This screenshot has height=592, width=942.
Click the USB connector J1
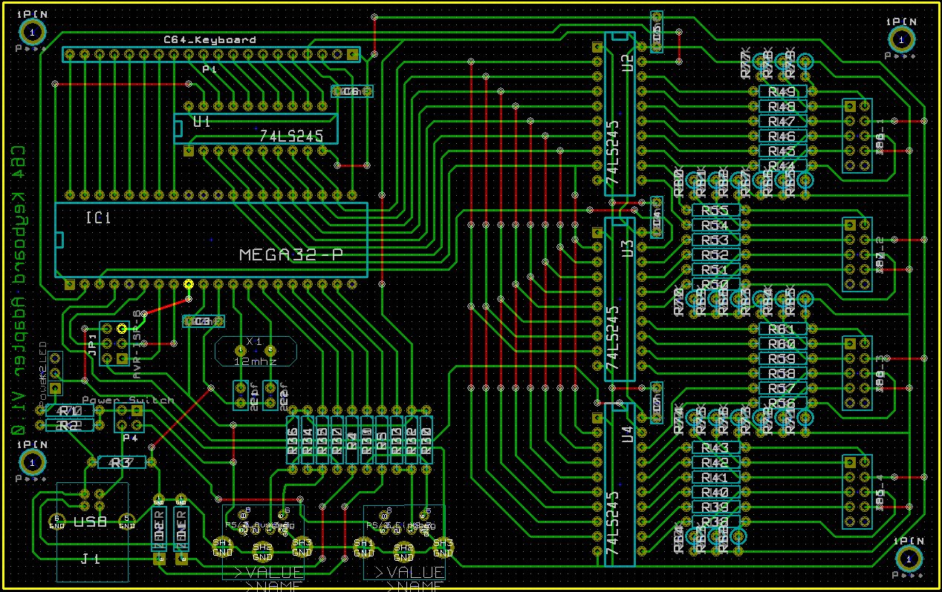click(92, 531)
